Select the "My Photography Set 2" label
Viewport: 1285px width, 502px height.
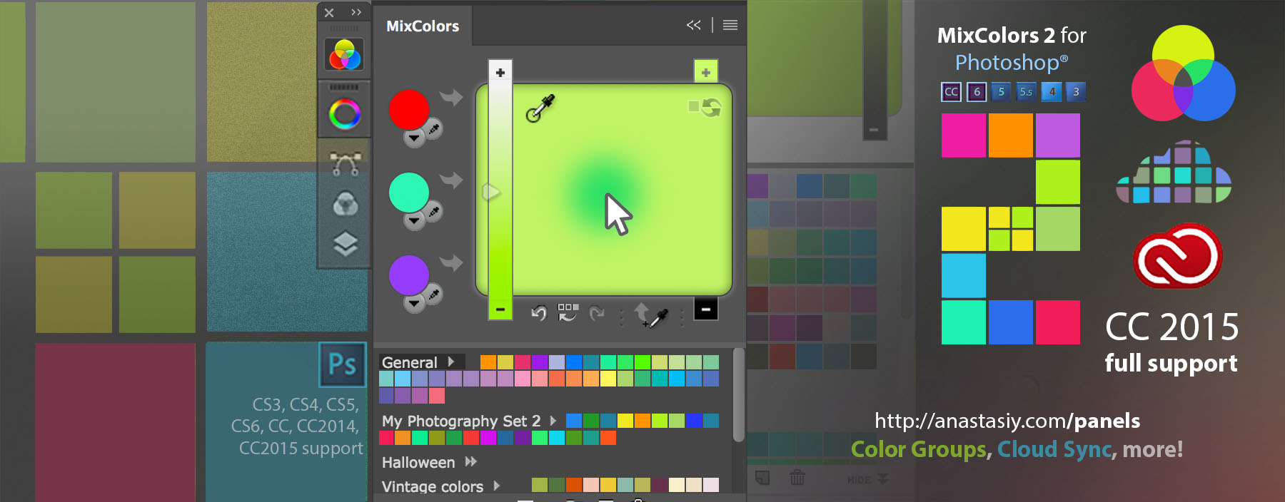click(x=461, y=421)
